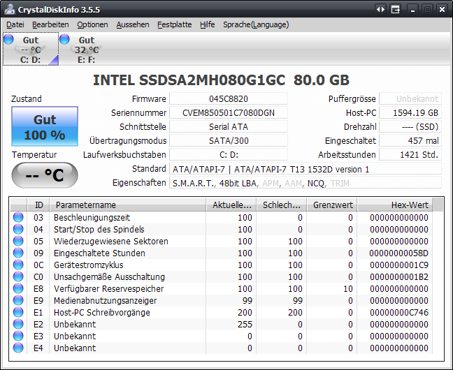Open the Aussehen menu
Screen dimensions: 453x370
click(x=133, y=25)
